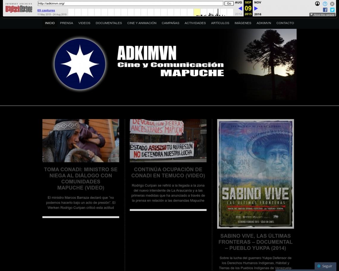Click excerpt text 'El ministro Marcos Barraza declaró'
Viewport: 339px width, 271px height.
(81, 202)
